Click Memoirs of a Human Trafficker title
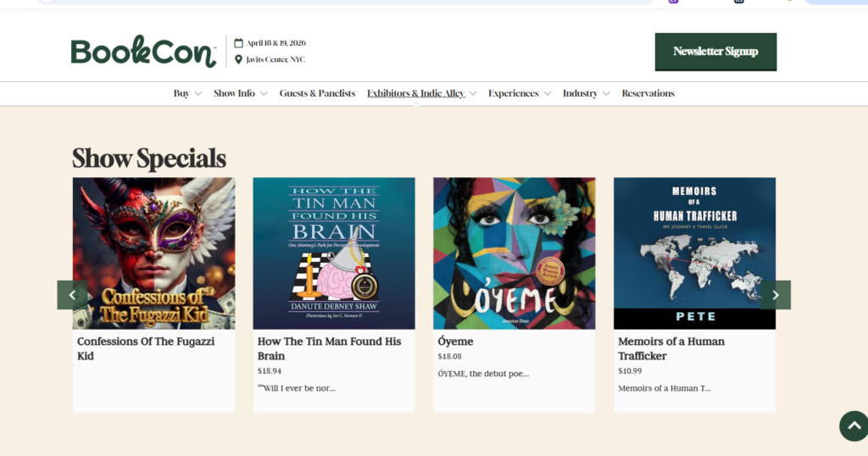The image size is (868, 456). pos(671,348)
